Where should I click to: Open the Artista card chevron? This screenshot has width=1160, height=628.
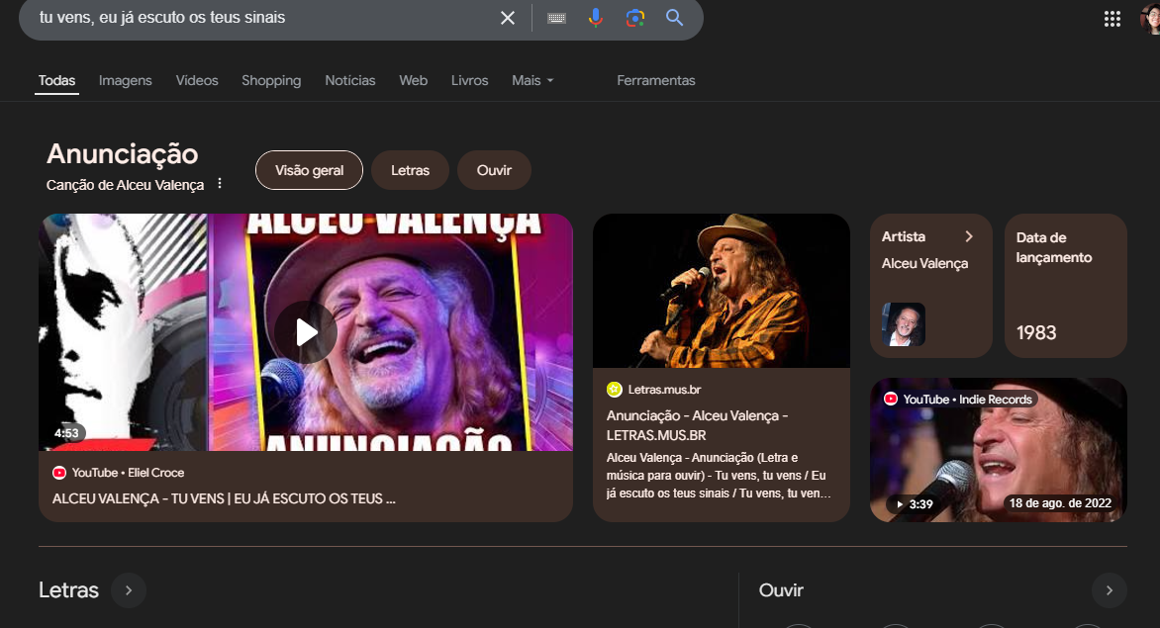coord(968,236)
